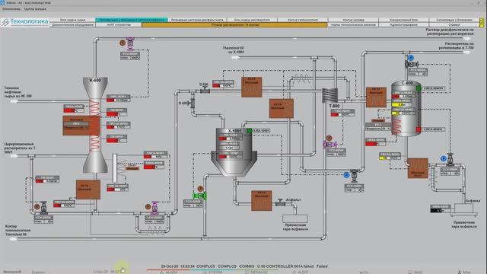Select the B-006 valve on the pipe
The height and width of the screenshot is (274, 487).
tap(205, 90)
